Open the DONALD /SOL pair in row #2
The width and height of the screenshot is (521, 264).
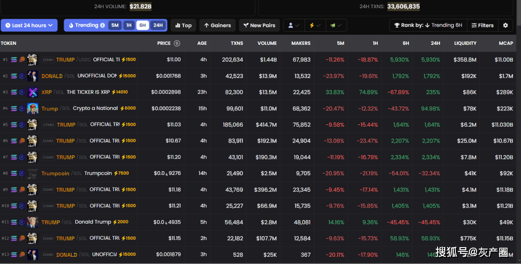(58, 76)
